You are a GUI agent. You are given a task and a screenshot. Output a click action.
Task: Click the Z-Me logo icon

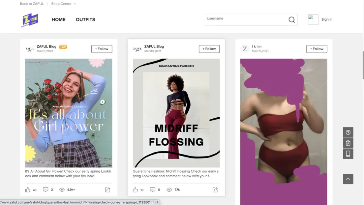(x=29, y=20)
